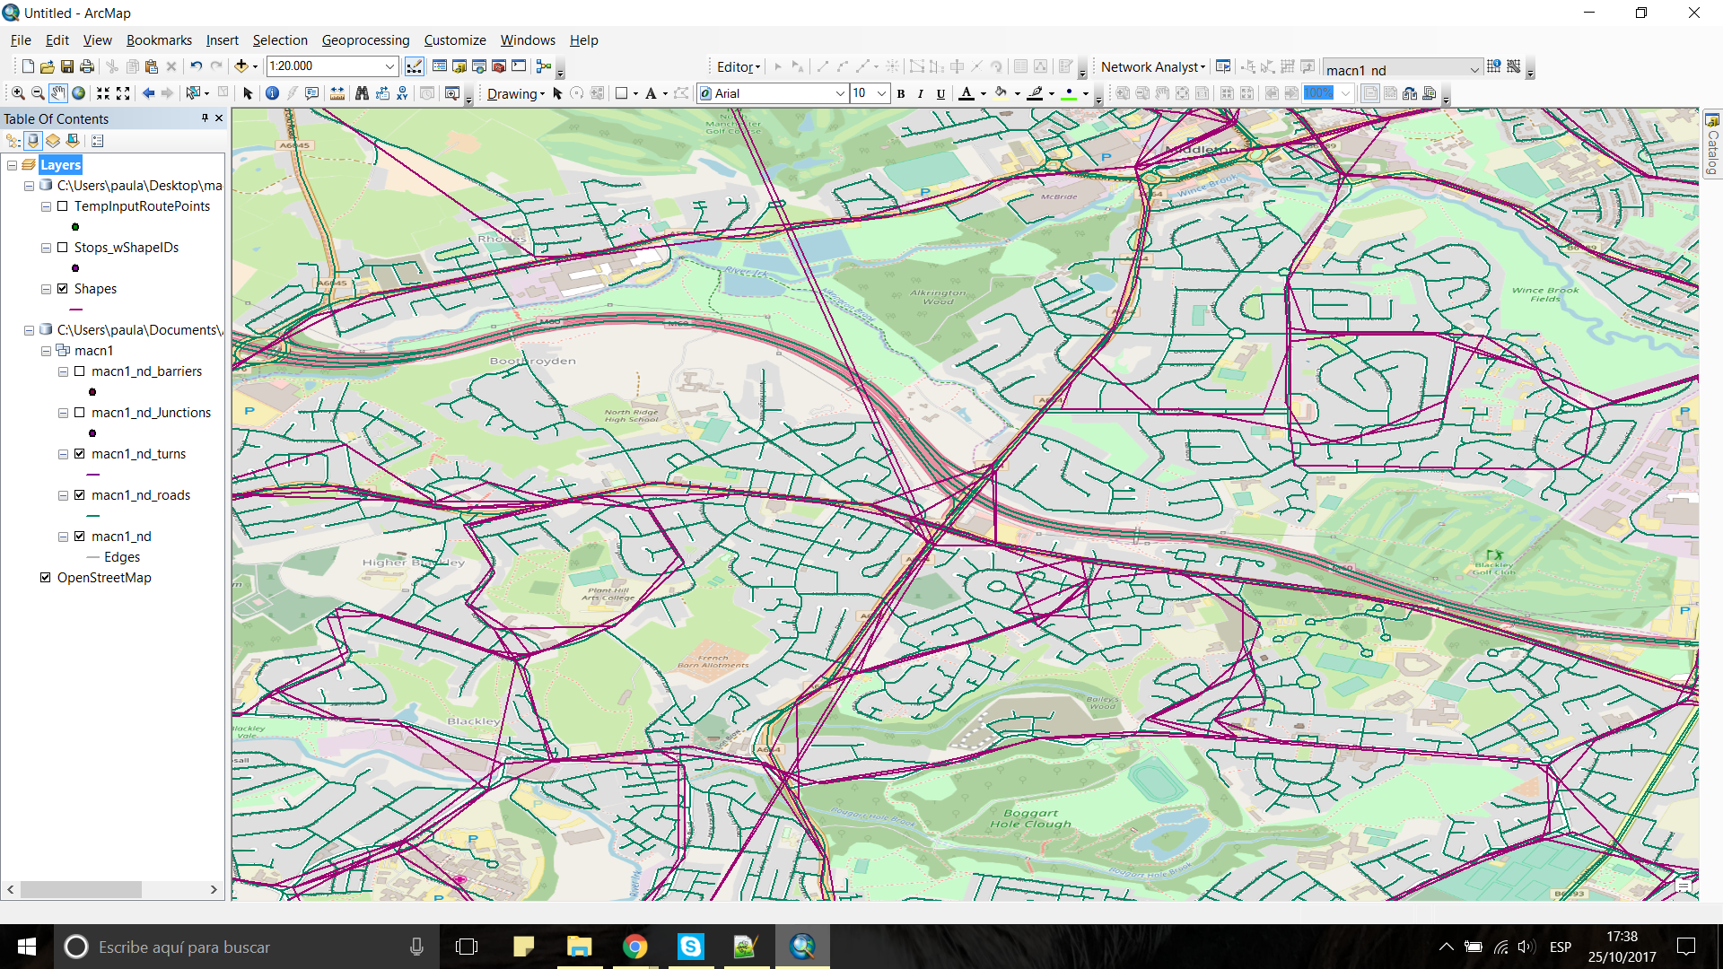Open the Geoprocessing menu
The width and height of the screenshot is (1723, 969).
pos(365,40)
